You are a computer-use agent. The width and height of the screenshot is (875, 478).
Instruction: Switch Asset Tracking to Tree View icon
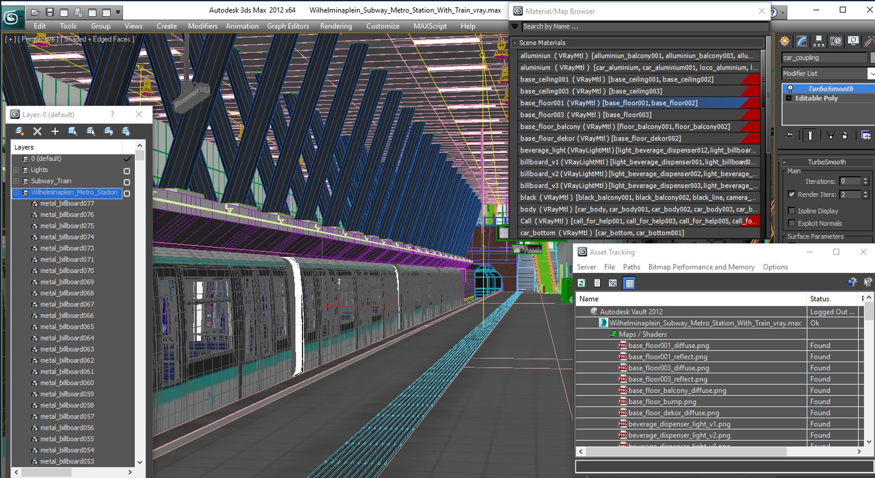pos(612,283)
